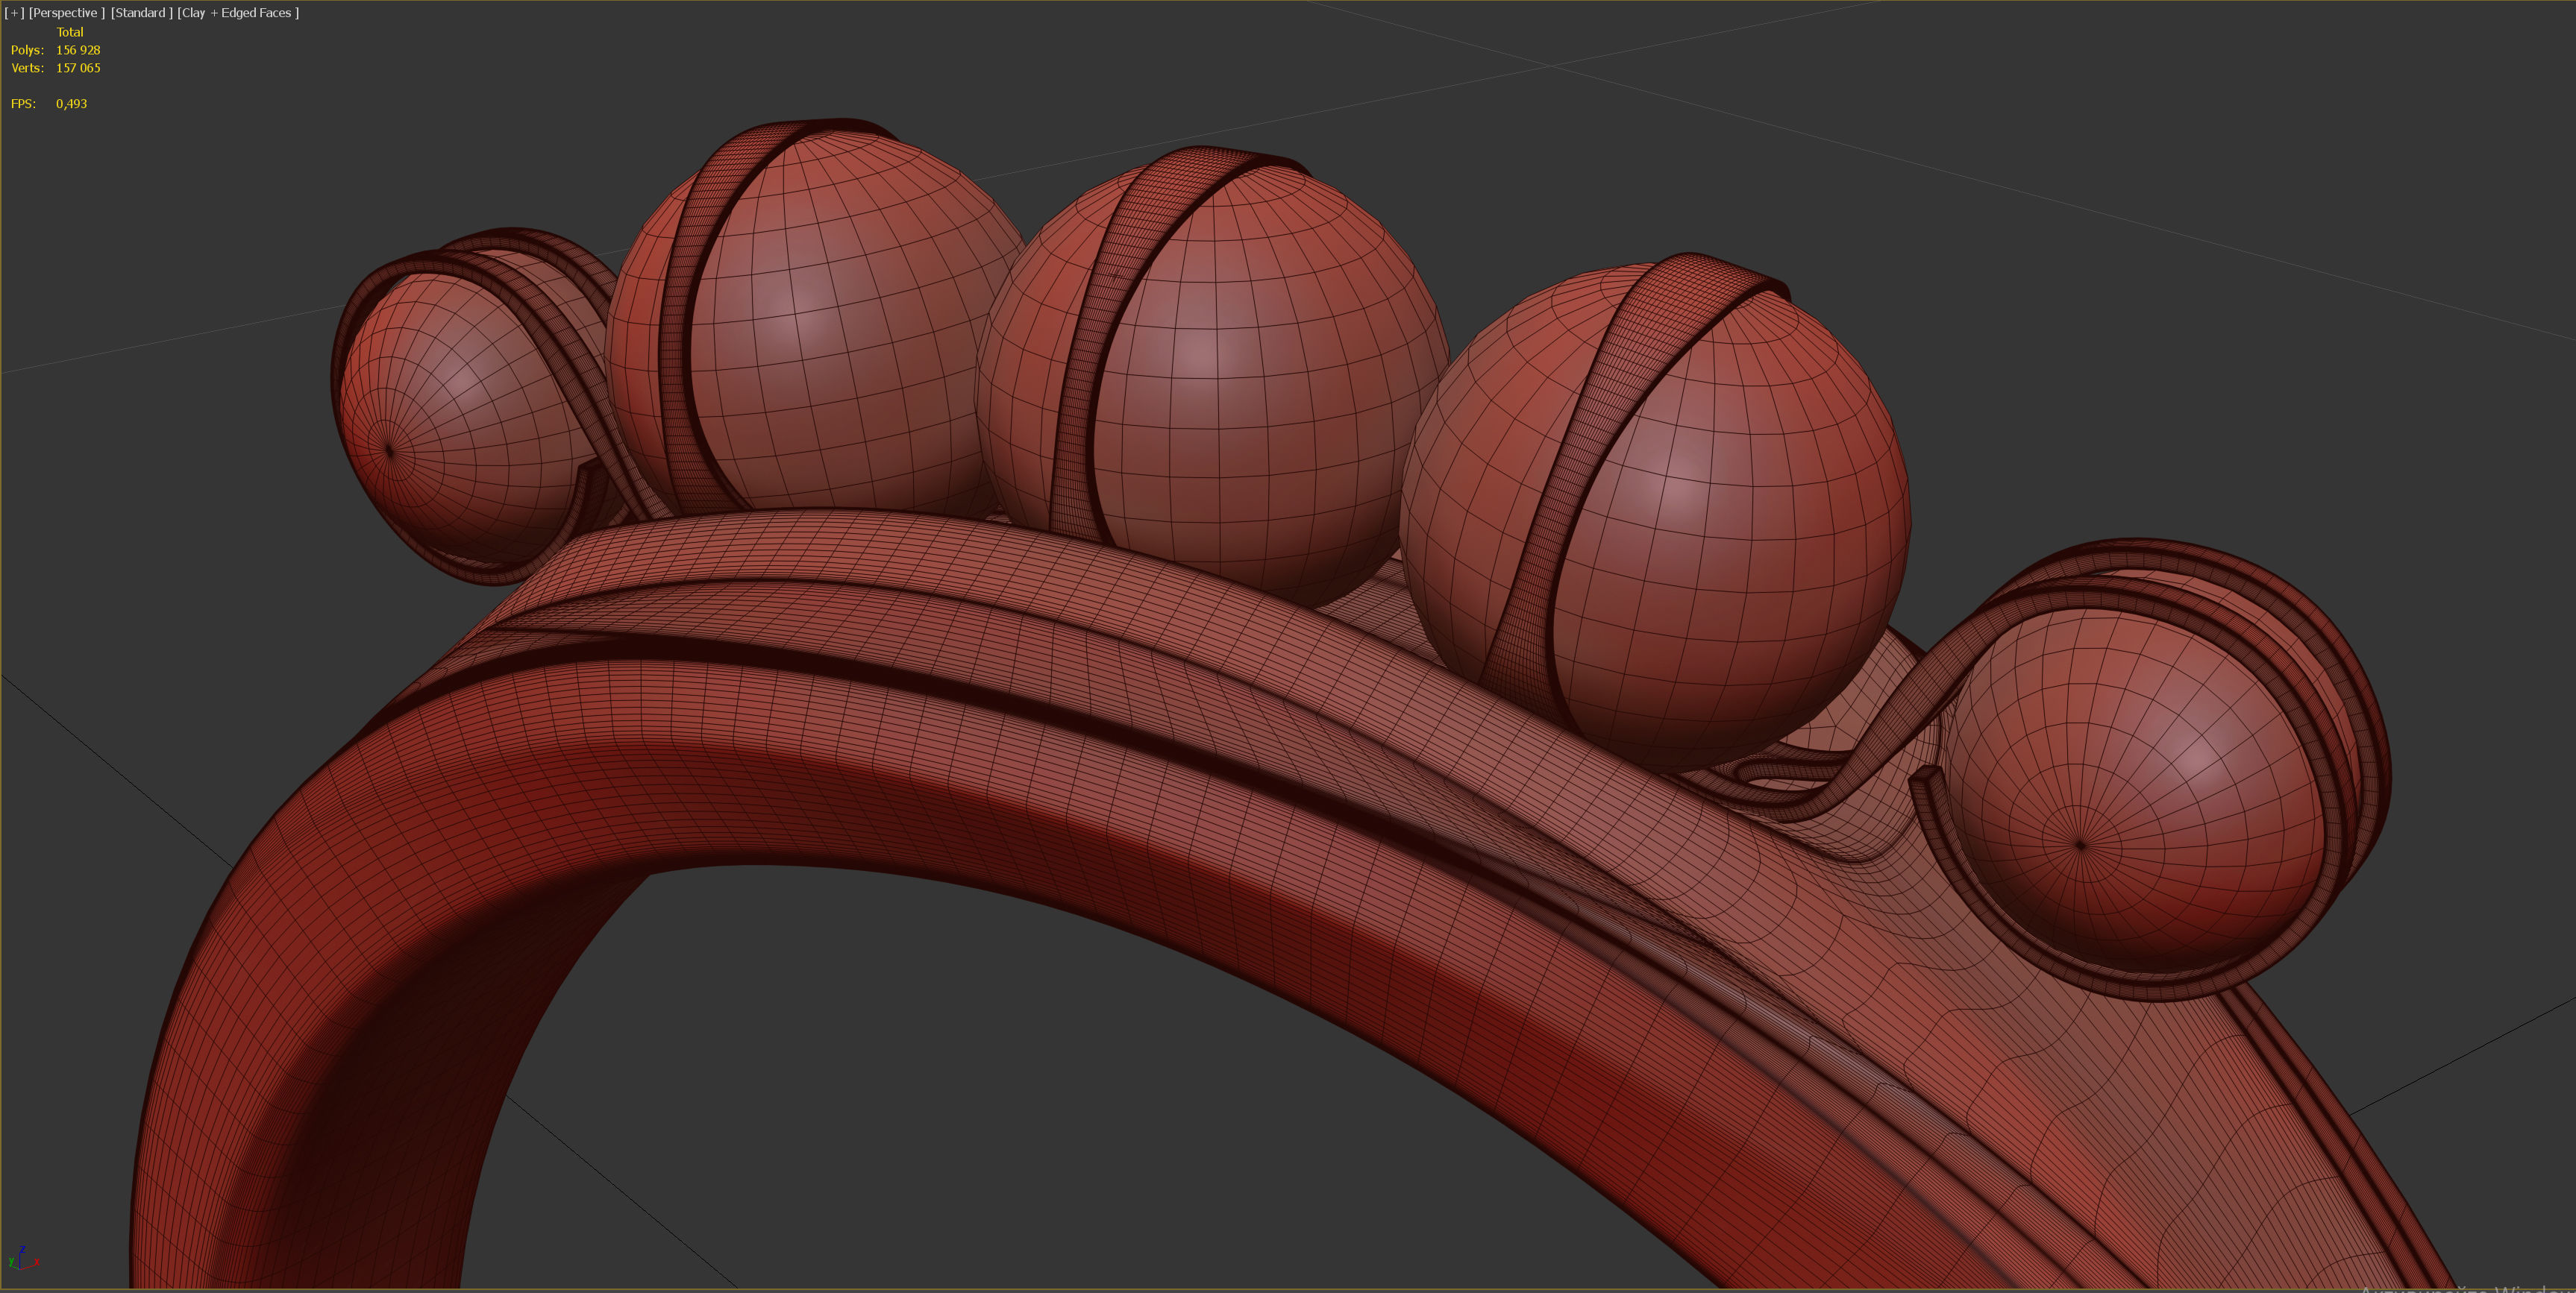2576x1293 pixels.
Task: Open the Standard viewport quality menu
Action: [141, 13]
